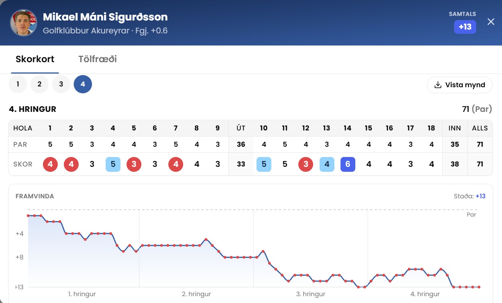502x303 pixels.
Task: Switch to the Tölfræði tab
Action: [97, 59]
